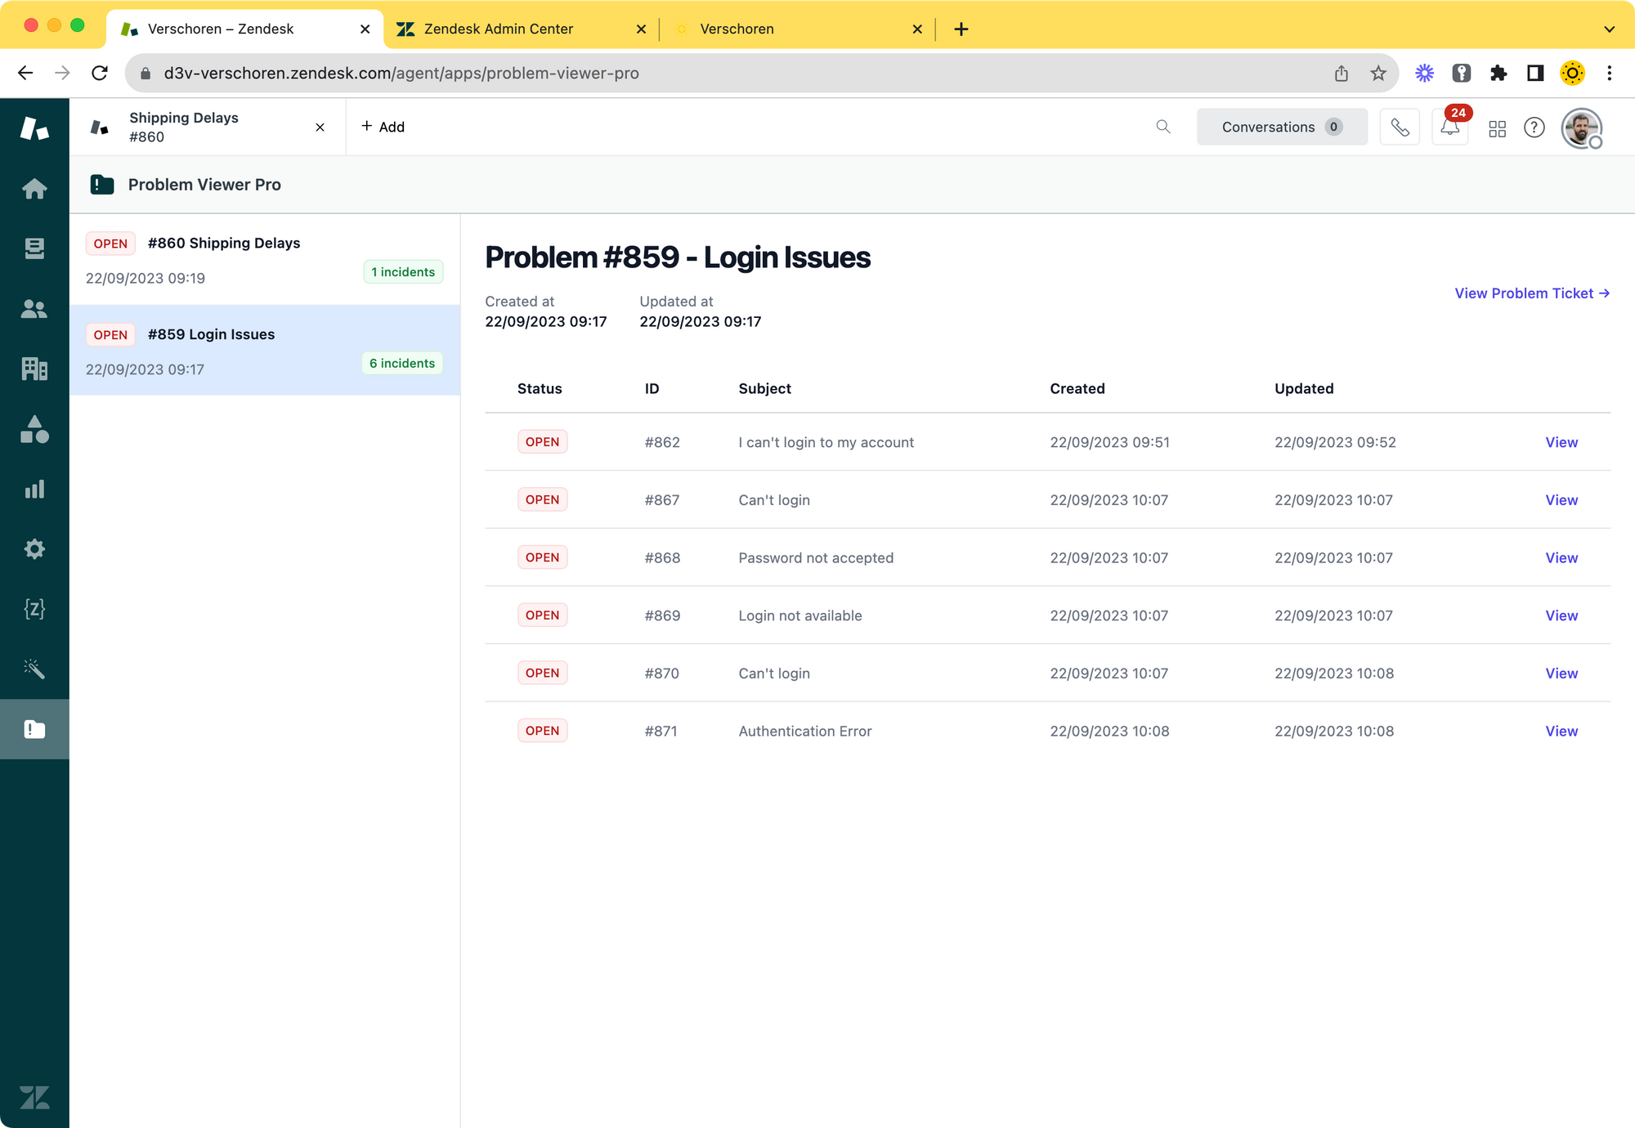Image resolution: width=1635 pixels, height=1128 pixels.
Task: Open the Zendesk products grid icon
Action: click(x=1497, y=128)
